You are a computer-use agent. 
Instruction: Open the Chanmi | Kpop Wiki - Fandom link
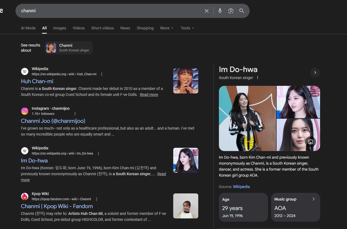57,206
